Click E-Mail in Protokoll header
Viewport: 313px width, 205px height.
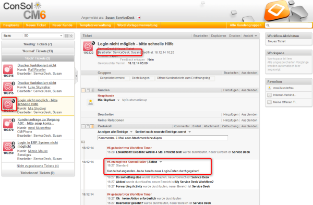(197, 126)
